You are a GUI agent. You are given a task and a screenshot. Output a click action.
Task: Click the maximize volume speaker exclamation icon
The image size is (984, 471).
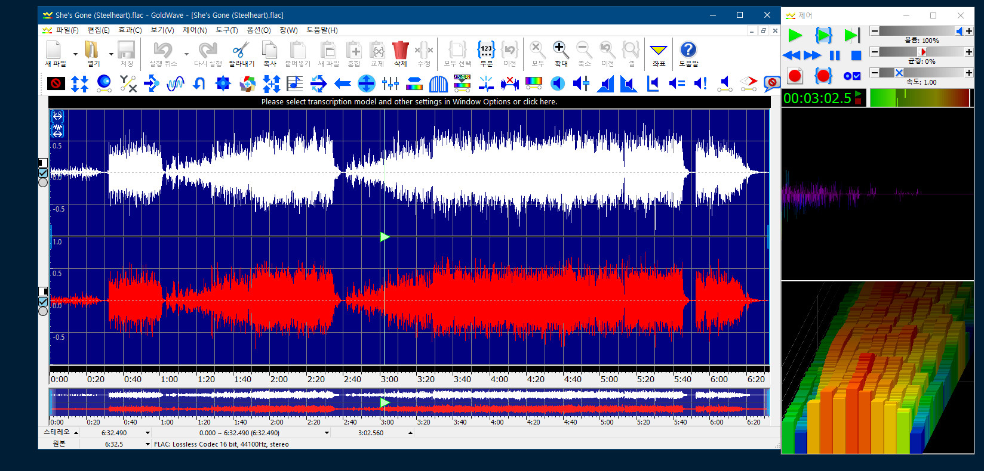click(x=700, y=83)
